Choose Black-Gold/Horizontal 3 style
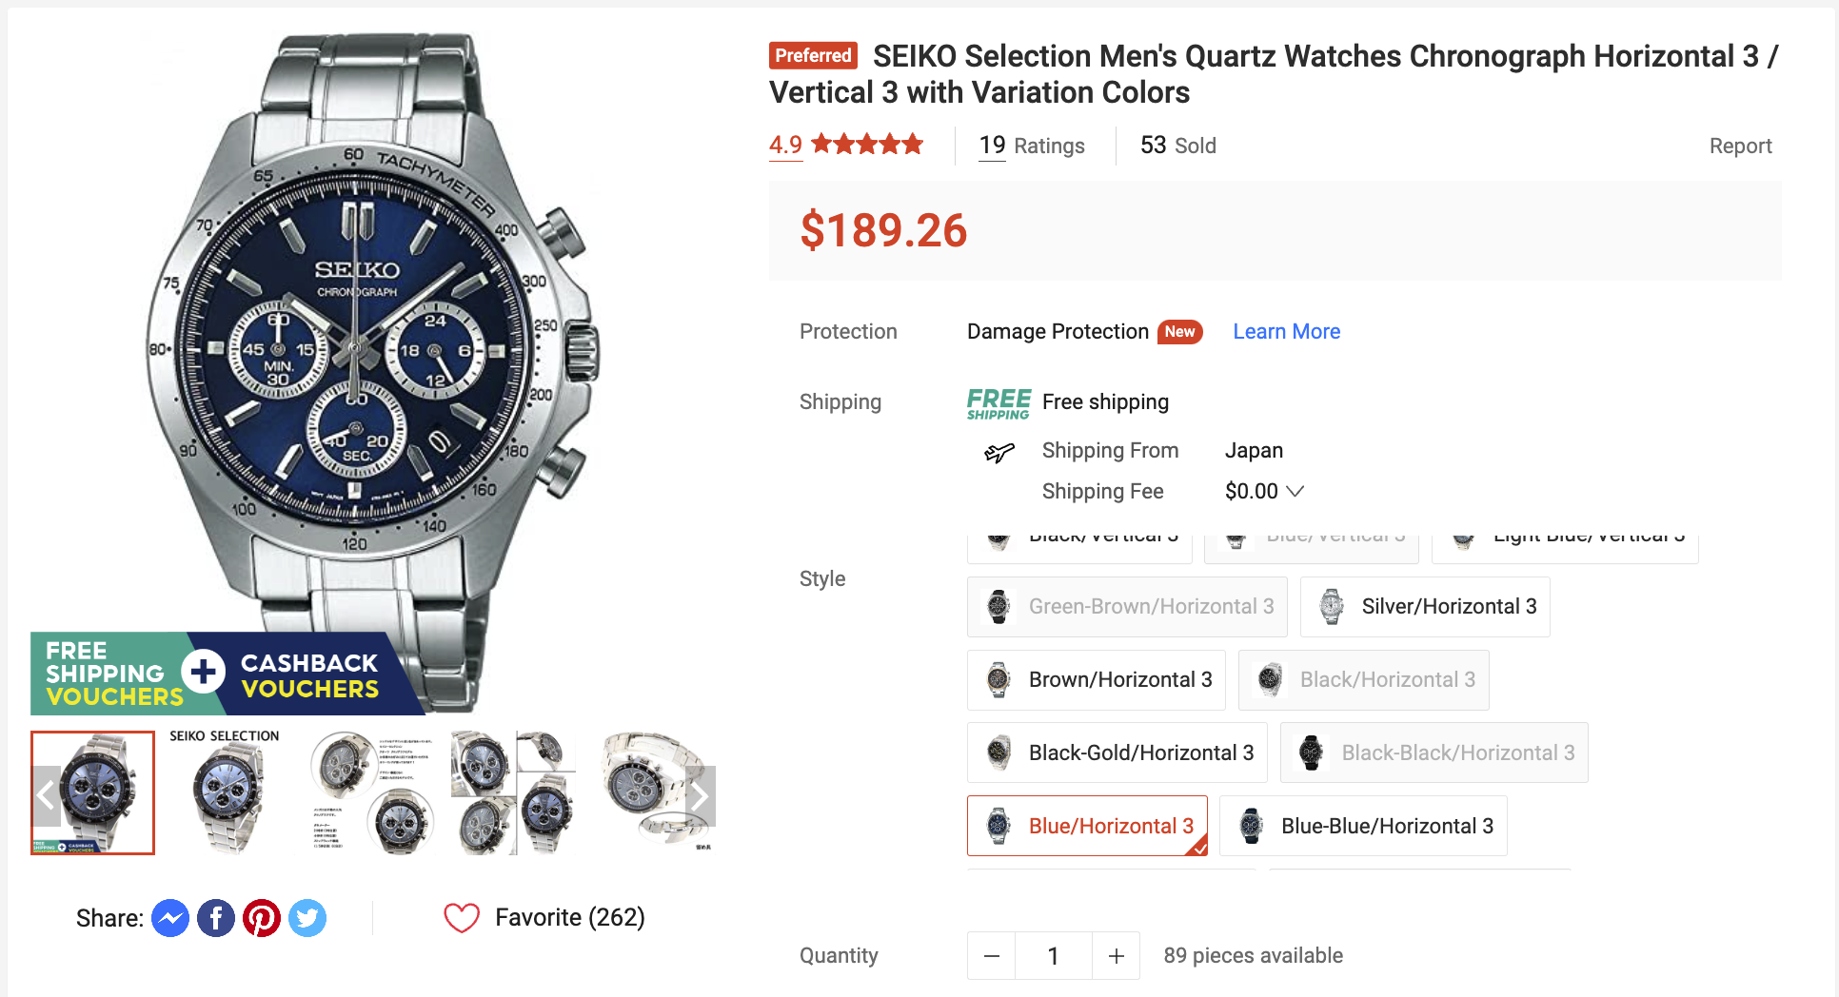The width and height of the screenshot is (1839, 997). point(1117,753)
